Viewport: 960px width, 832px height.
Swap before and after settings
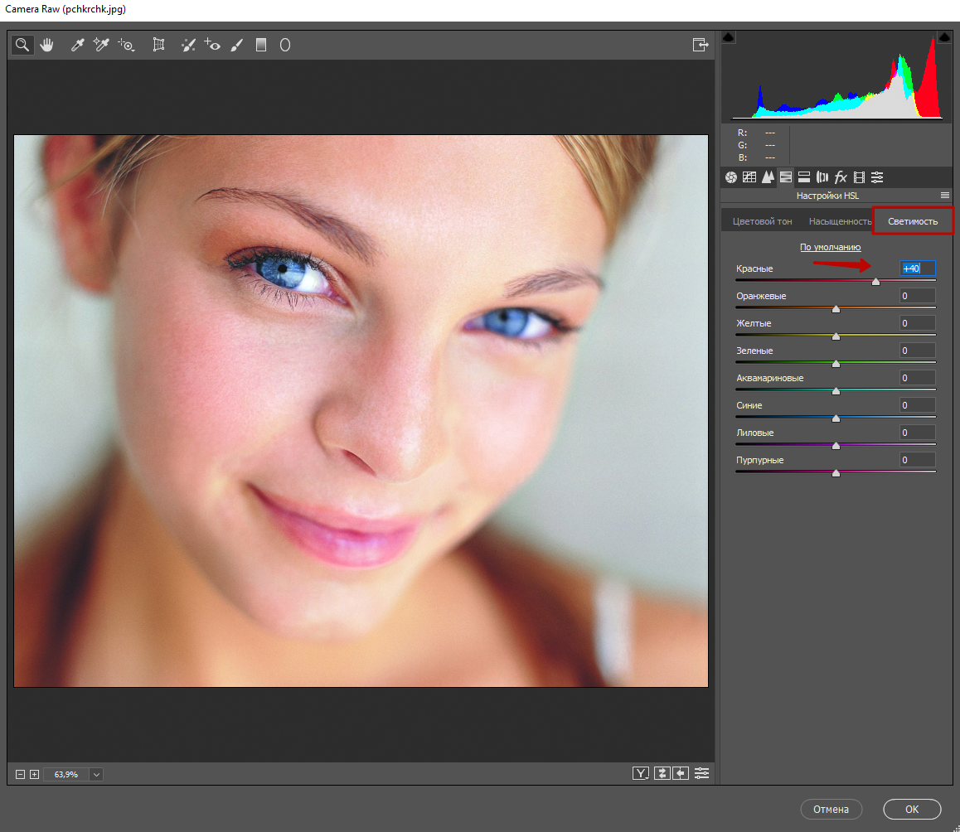tap(662, 773)
